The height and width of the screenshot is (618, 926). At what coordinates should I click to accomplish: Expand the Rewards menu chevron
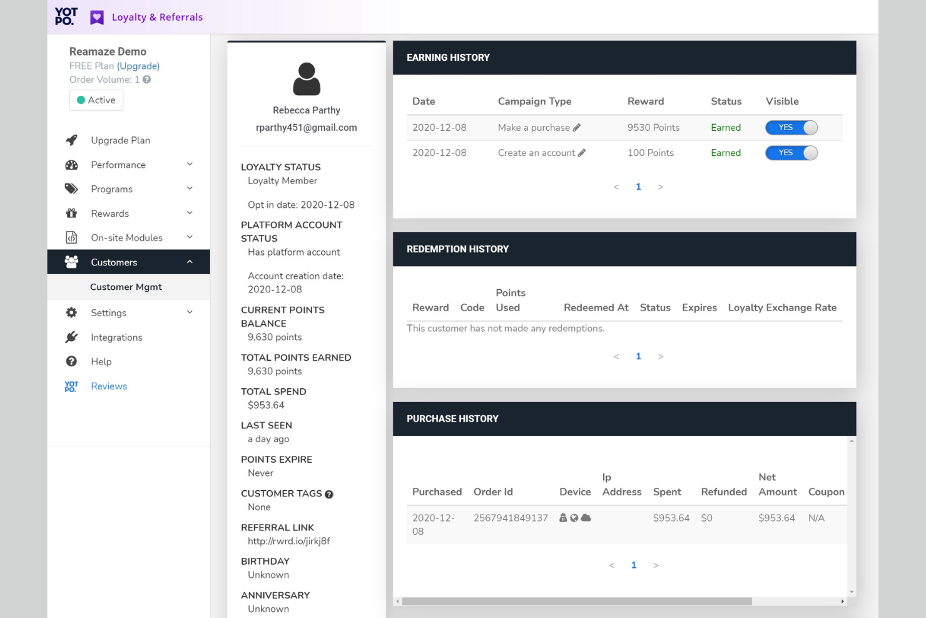190,213
